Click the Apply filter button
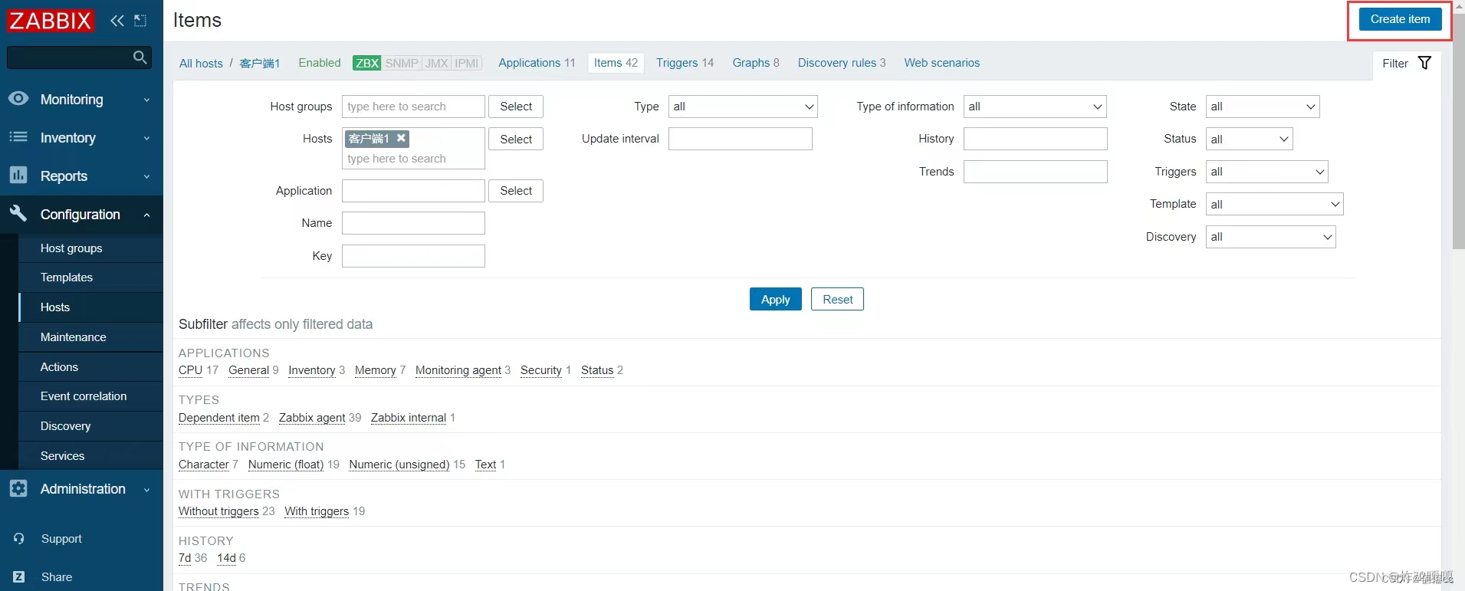This screenshot has width=1465, height=591. (x=775, y=299)
